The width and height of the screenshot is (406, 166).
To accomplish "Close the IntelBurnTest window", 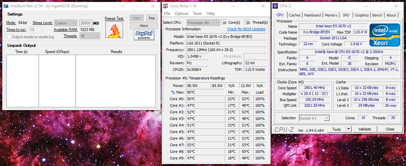I will pyautogui.click(x=153, y=6).
